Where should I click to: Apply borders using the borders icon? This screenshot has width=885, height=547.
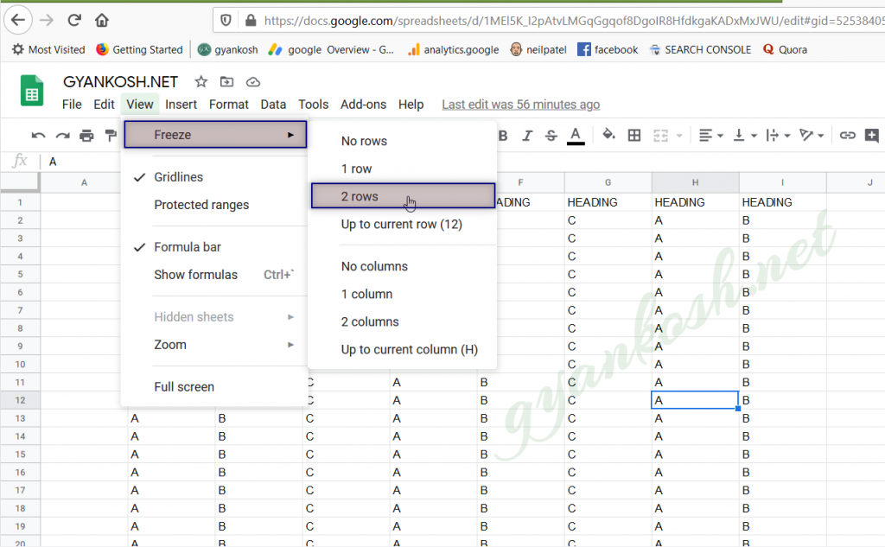coord(634,135)
